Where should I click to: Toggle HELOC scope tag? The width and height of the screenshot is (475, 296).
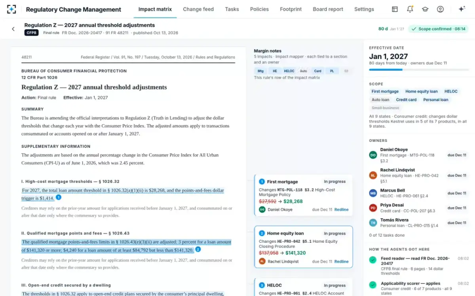tap(451, 92)
